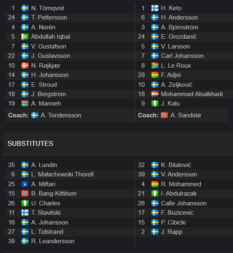Click Nigeria flag beside U. Charles
233x253 pixels.
pyautogui.click(x=25, y=203)
